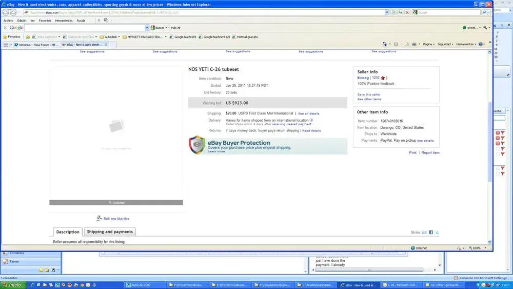Click the add-to-favorites star icon
The height and width of the screenshot is (289, 513).
(28, 37)
